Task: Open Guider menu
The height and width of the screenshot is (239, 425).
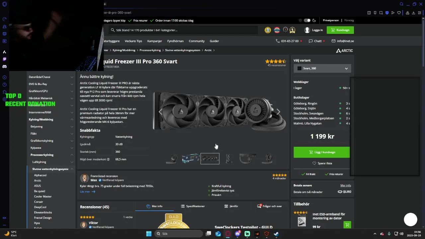Action: pyautogui.click(x=214, y=41)
